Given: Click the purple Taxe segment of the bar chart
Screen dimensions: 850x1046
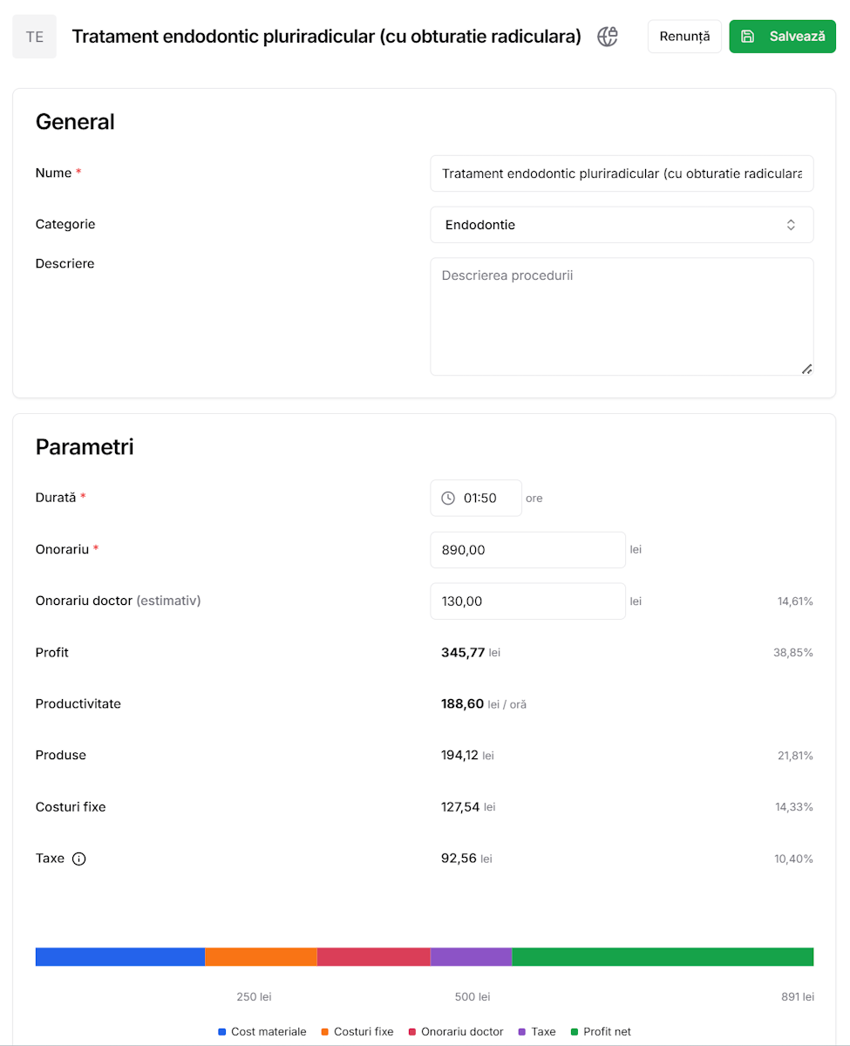Looking at the screenshot, I should click(x=470, y=956).
